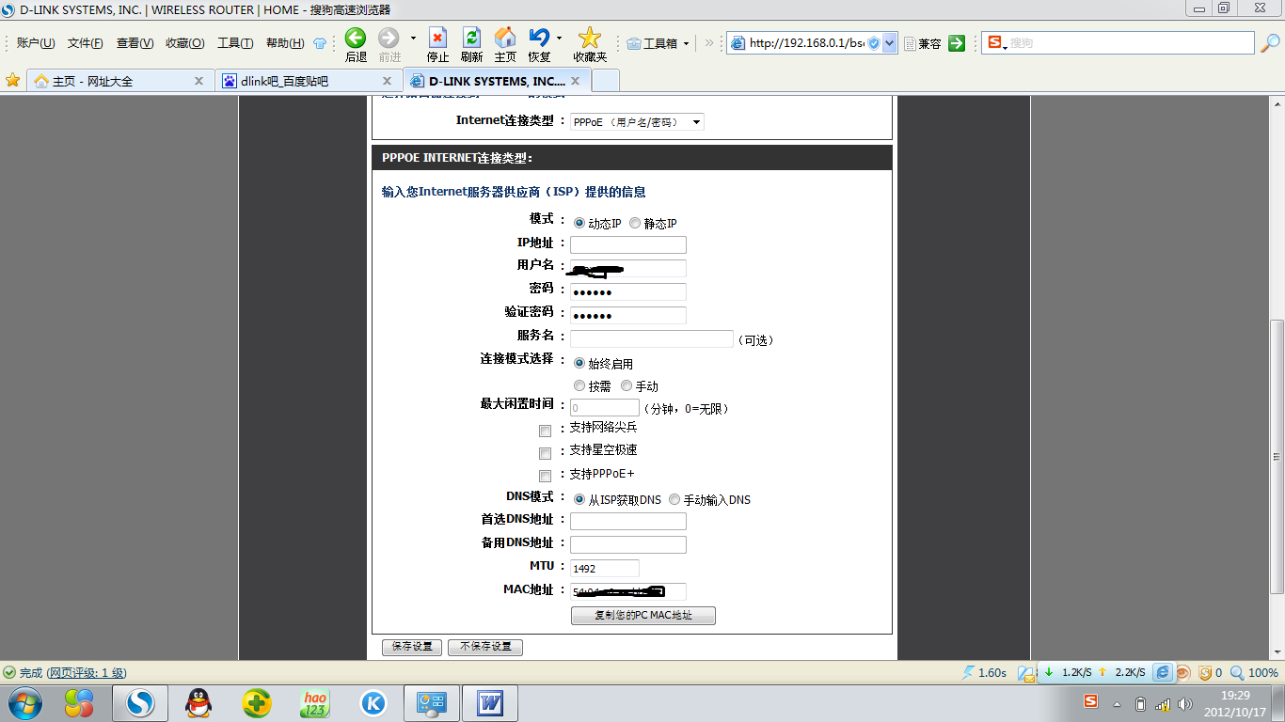Click the volume speaker tray icon
The height and width of the screenshot is (722, 1285).
coord(1184,703)
